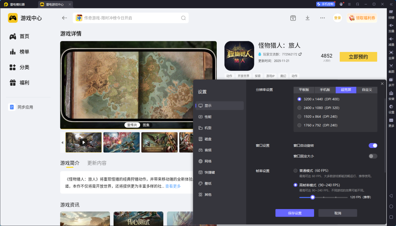Toggle window auto-rotate (窗口自动旋转) switch

373,146
